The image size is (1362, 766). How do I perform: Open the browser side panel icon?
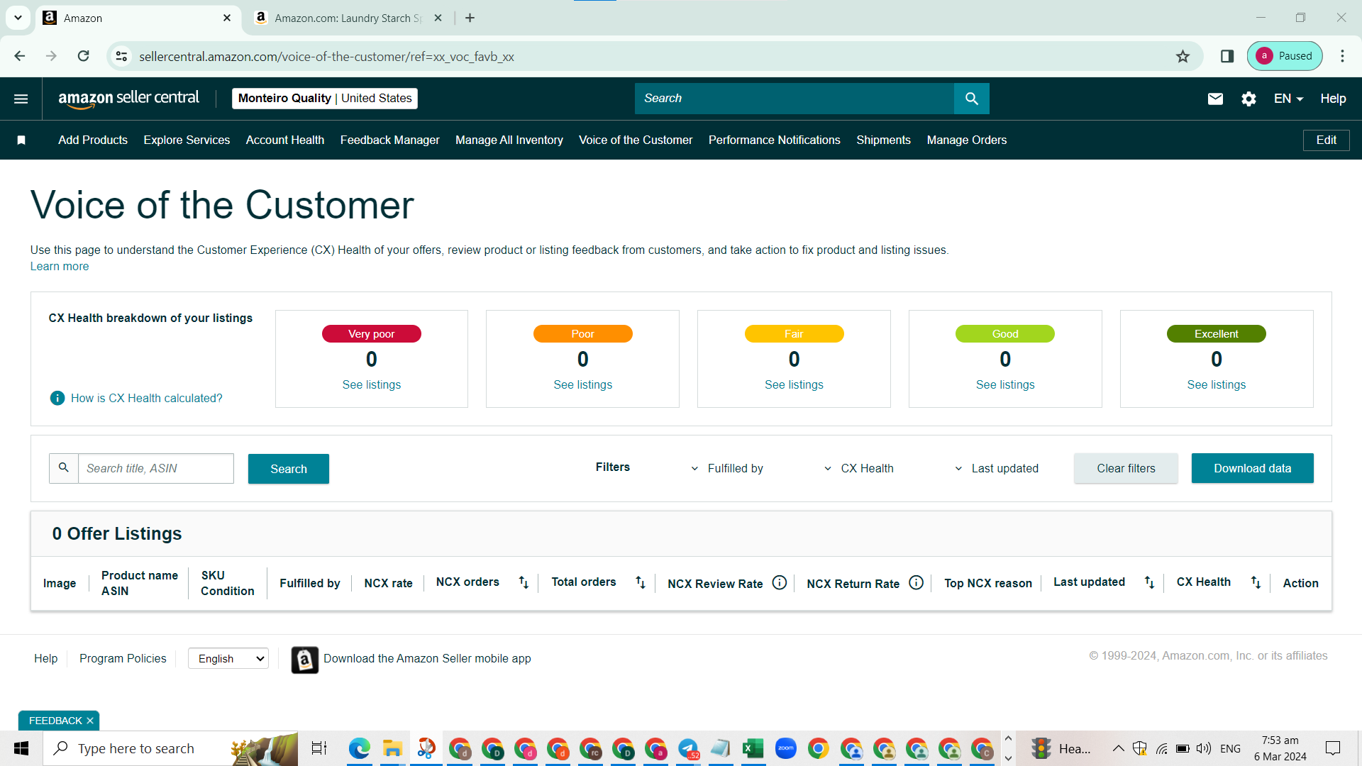coord(1227,56)
